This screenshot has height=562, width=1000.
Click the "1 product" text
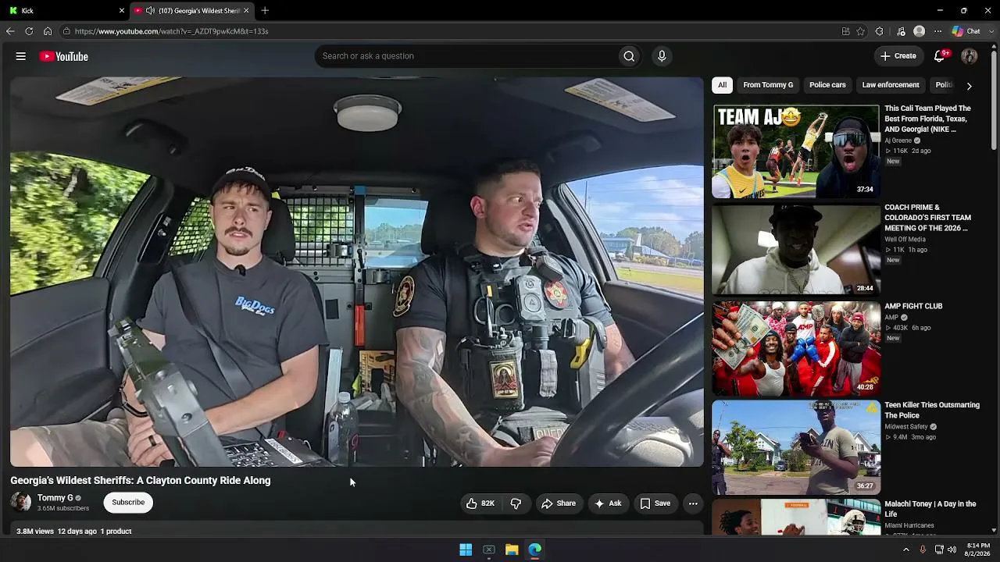point(116,532)
